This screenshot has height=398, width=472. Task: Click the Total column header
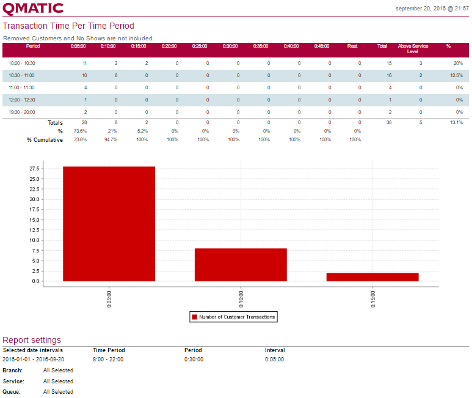point(382,46)
